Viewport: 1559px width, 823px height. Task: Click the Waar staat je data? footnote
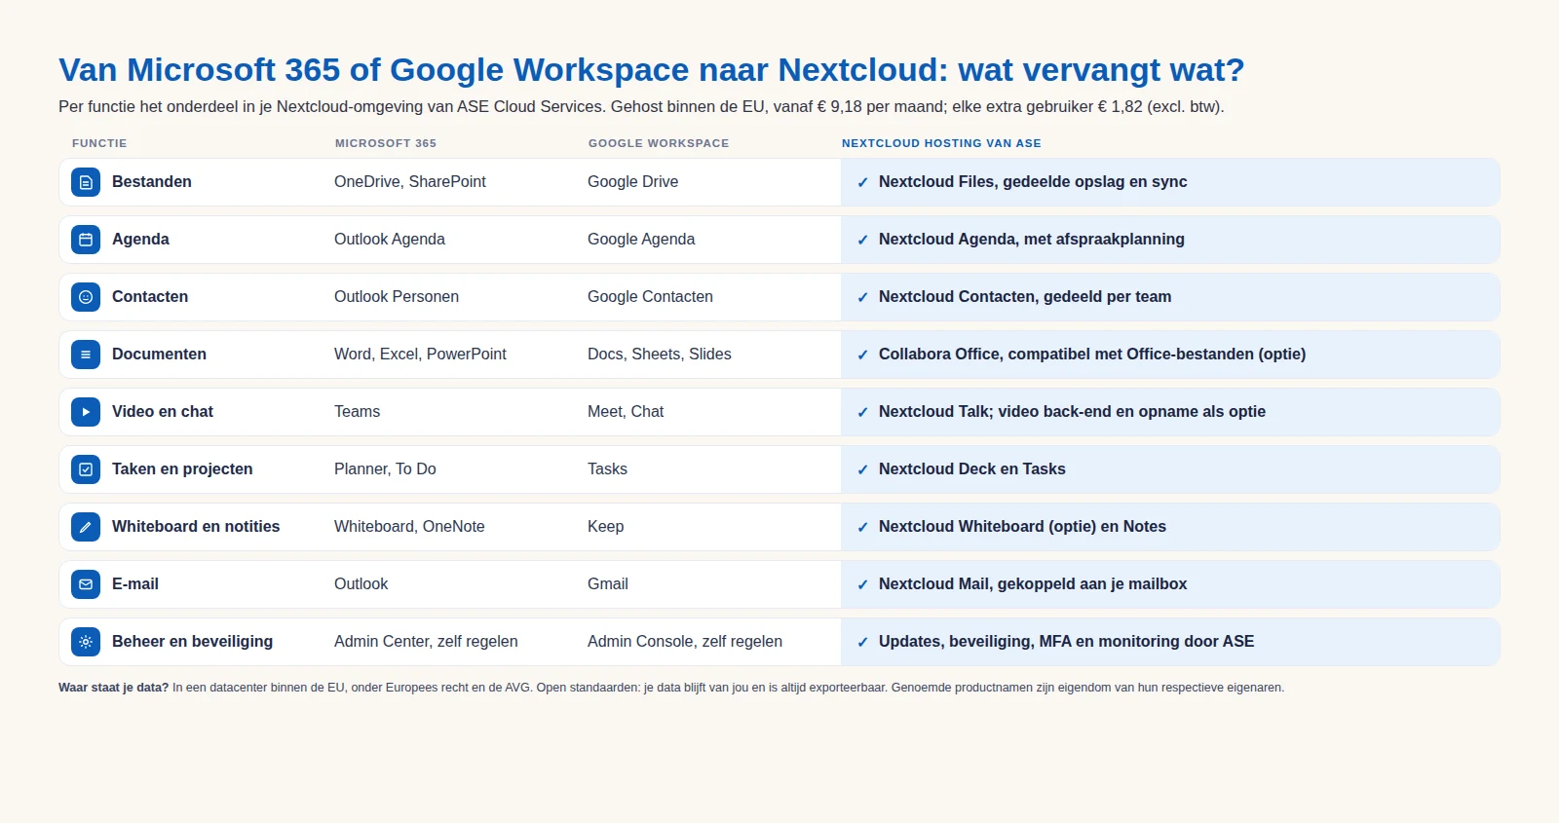coord(671,688)
